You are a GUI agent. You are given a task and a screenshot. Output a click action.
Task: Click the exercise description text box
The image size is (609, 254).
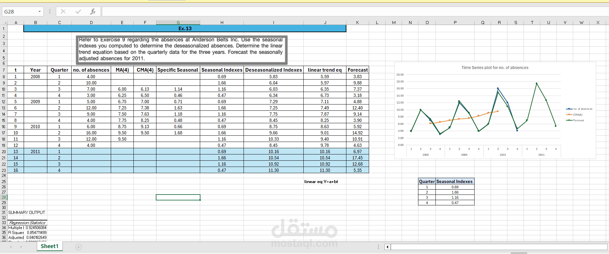pyautogui.click(x=181, y=49)
